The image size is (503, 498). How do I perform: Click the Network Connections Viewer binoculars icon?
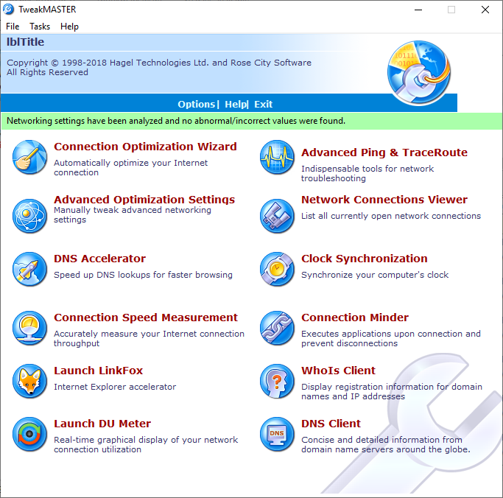coord(277,216)
